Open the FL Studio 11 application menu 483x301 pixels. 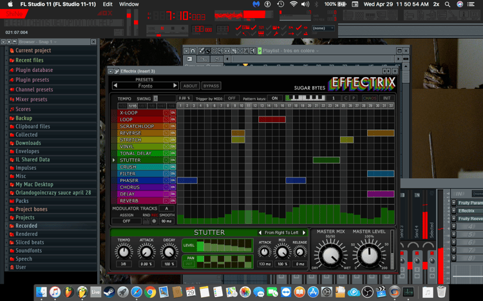(58, 5)
